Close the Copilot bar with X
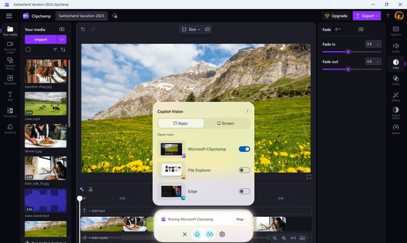The height and width of the screenshot is (243, 407). click(185, 234)
